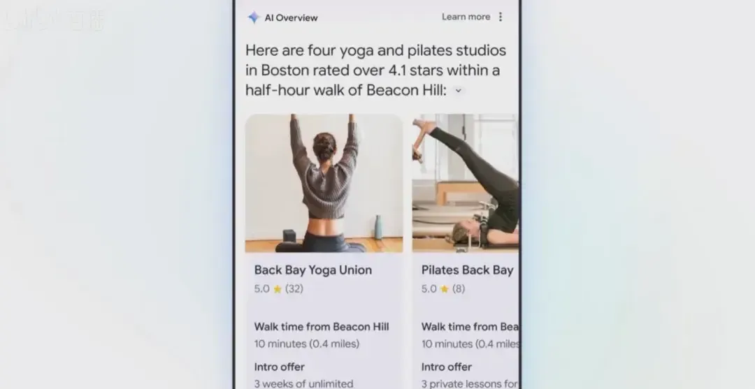Click the Intro offer heading for Back Bay Yoga Union
The width and height of the screenshot is (755, 389).
[x=279, y=367]
